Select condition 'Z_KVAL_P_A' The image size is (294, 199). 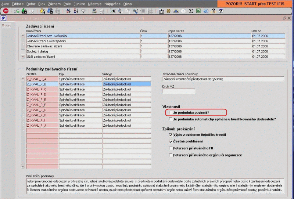42,79
